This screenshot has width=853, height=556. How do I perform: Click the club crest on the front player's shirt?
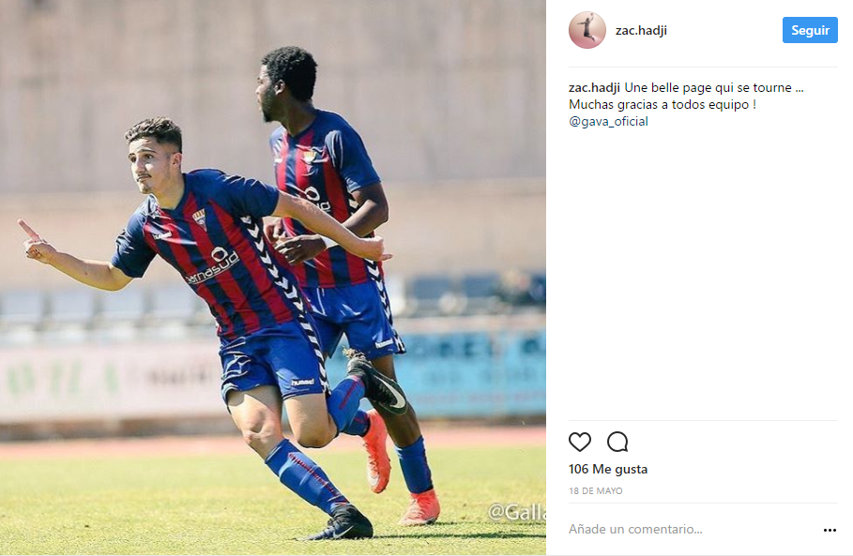click(200, 218)
